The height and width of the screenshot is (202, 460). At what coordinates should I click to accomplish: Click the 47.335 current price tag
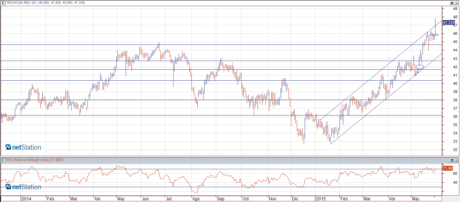(448, 22)
